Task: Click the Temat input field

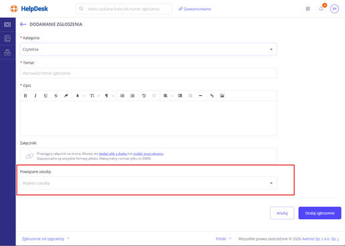Action: click(x=149, y=73)
